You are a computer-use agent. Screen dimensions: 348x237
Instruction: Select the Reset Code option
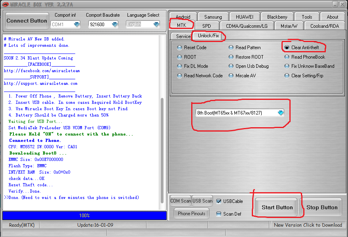tap(179, 48)
